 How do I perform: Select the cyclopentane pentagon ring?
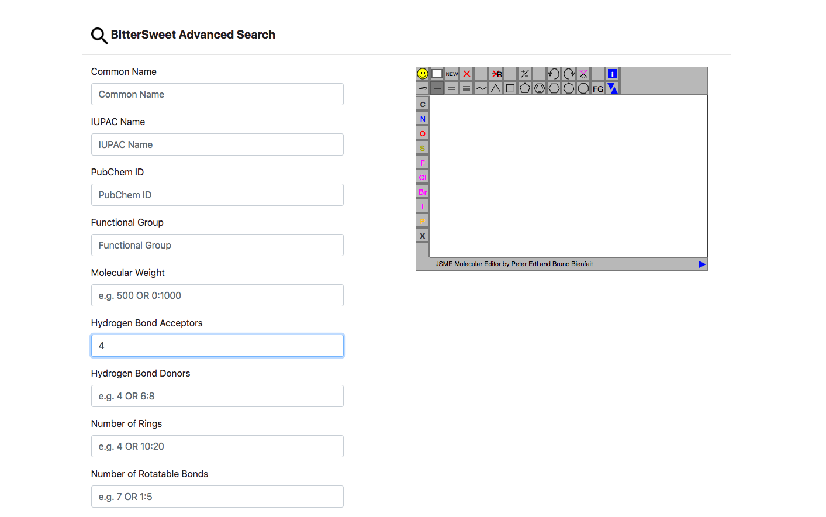(525, 88)
